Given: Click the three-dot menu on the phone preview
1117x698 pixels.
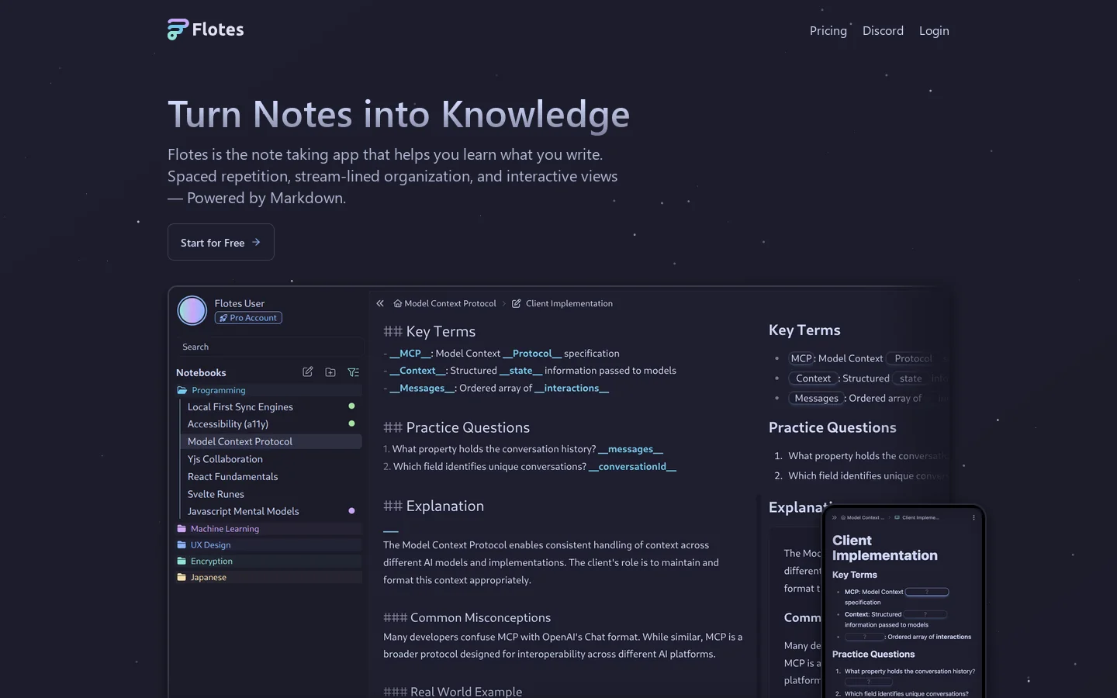Looking at the screenshot, I should tap(973, 517).
